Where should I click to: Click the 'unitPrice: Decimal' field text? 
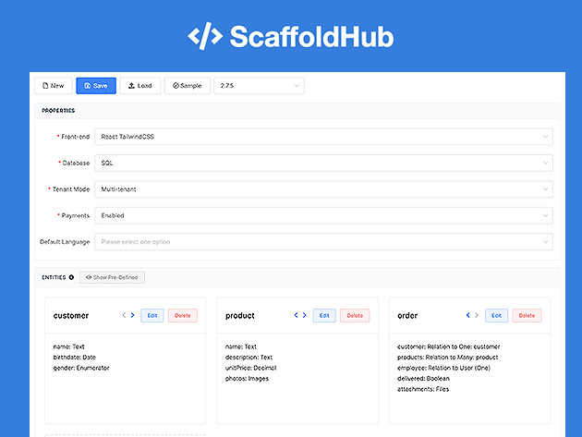pyautogui.click(x=251, y=369)
